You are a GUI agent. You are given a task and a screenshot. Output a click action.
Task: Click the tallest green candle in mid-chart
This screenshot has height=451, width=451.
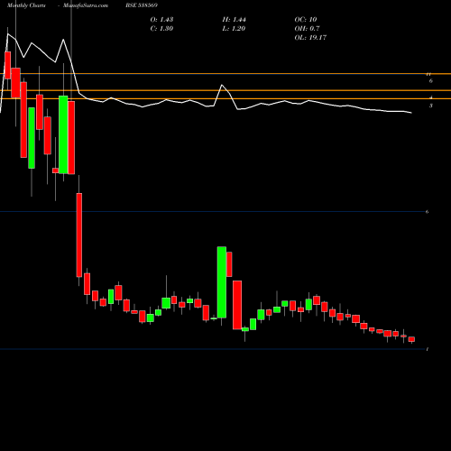(x=222, y=282)
